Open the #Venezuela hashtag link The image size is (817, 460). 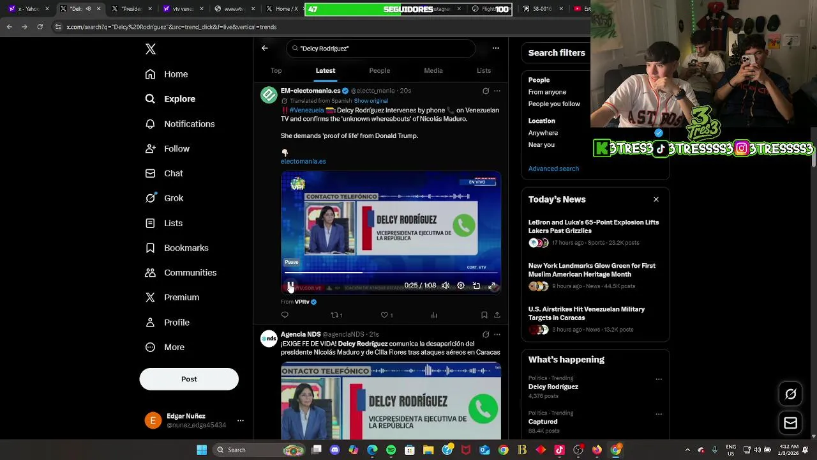306,111
